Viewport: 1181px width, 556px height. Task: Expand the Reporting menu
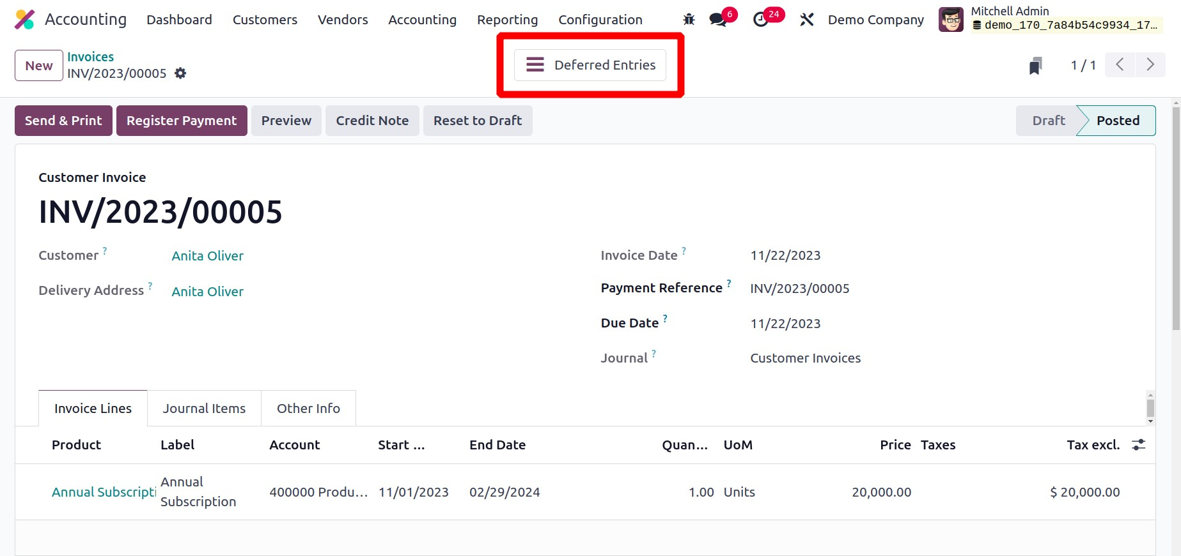(x=507, y=20)
